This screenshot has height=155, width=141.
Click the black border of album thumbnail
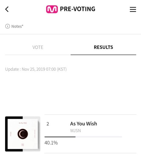pos(6,134)
